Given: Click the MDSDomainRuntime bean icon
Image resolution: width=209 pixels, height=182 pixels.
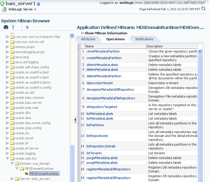Looking at the screenshot, I should pos(27,173).
